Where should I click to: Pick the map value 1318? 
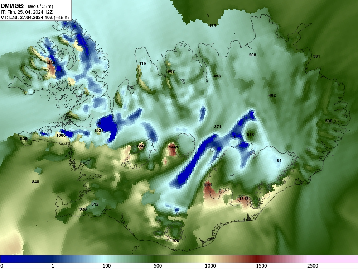243,199
